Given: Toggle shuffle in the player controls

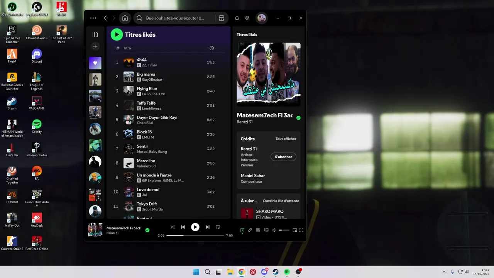Looking at the screenshot, I should click(173, 227).
